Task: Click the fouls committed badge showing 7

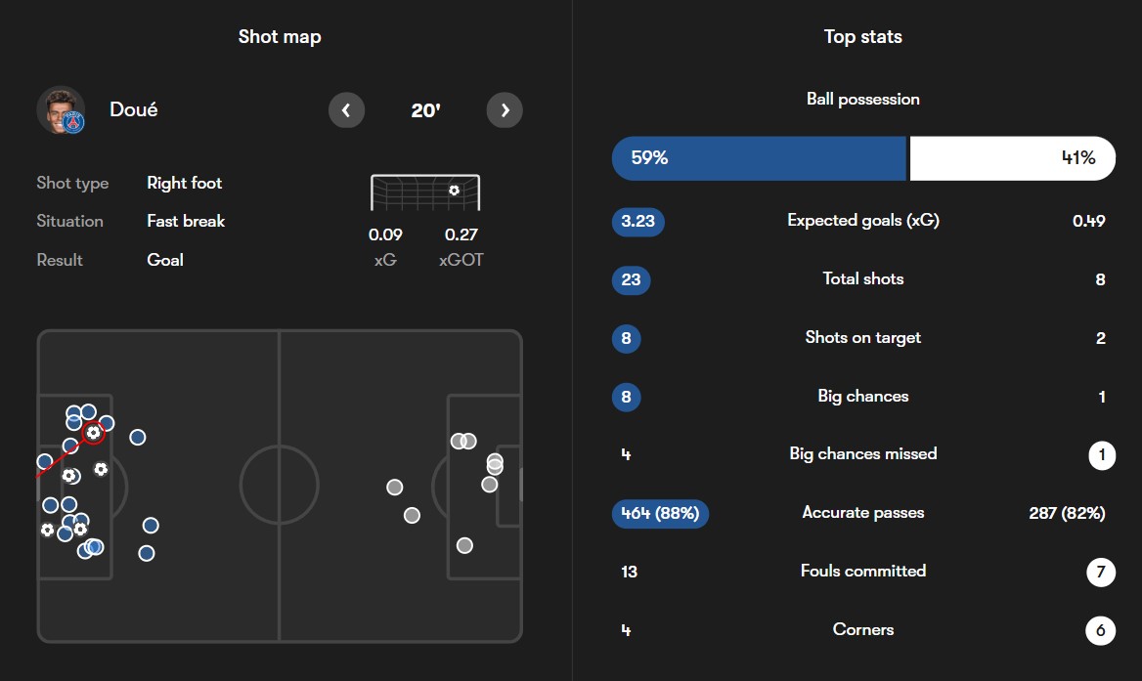Action: point(1100,572)
